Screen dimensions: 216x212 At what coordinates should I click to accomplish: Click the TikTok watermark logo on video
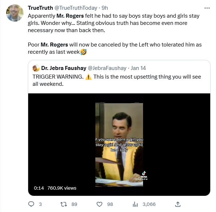(144, 175)
